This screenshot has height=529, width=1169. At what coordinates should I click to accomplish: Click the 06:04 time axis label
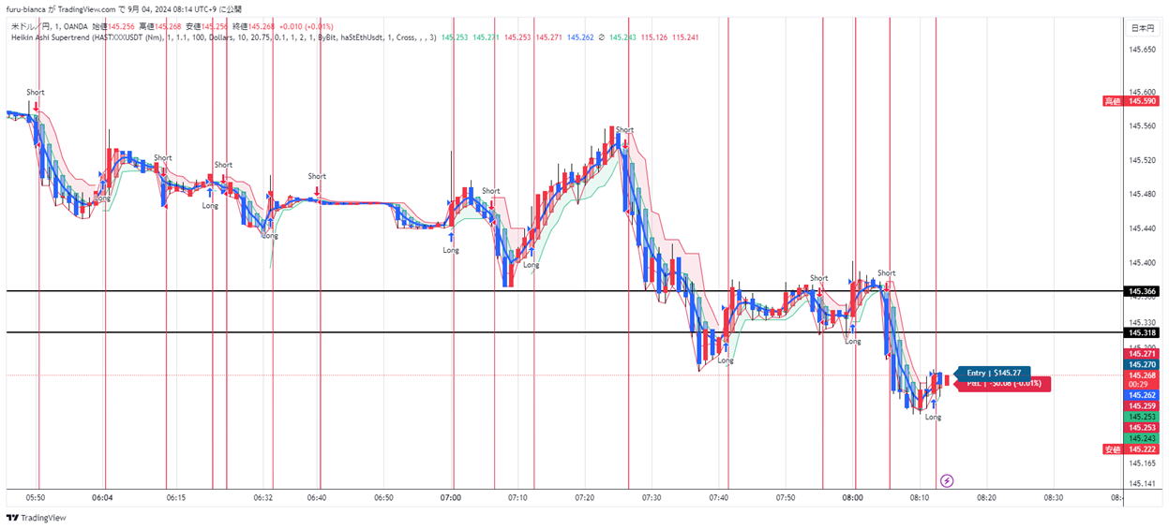click(103, 498)
